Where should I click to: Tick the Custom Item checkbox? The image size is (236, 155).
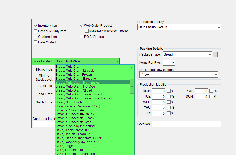[36, 37]
